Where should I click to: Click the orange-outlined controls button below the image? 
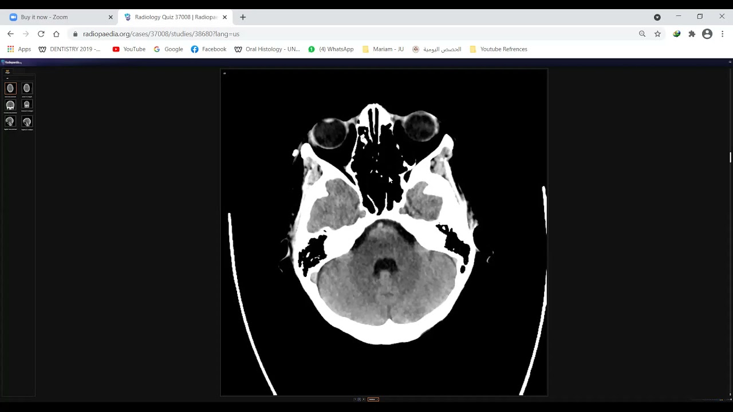[373, 399]
